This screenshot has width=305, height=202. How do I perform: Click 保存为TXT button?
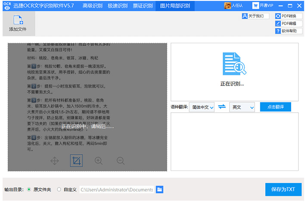click(283, 189)
